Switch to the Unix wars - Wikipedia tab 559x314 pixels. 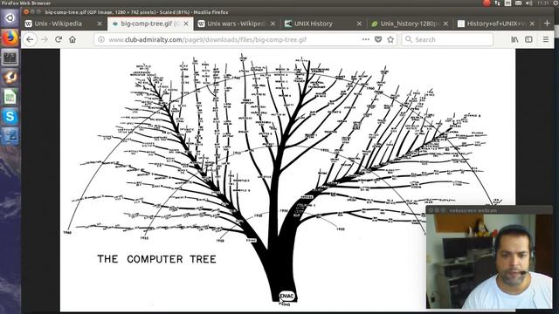coord(236,24)
